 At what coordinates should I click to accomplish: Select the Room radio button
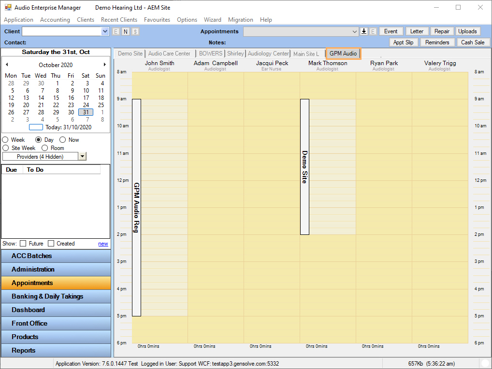tap(45, 148)
